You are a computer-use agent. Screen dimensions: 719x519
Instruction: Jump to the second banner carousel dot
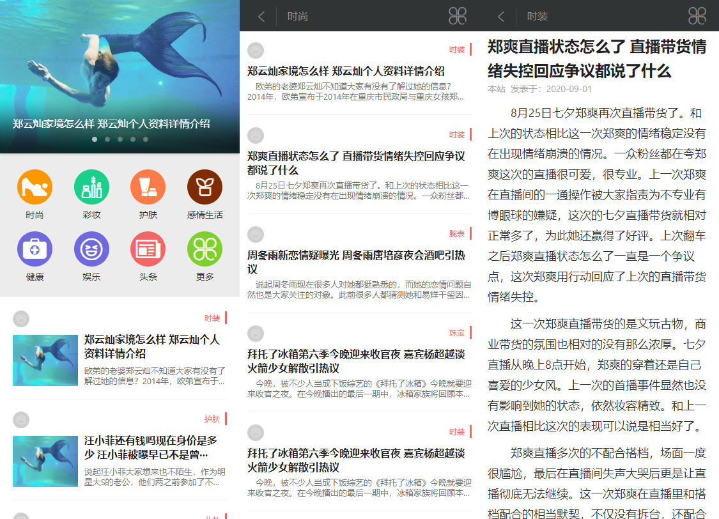[107, 139]
